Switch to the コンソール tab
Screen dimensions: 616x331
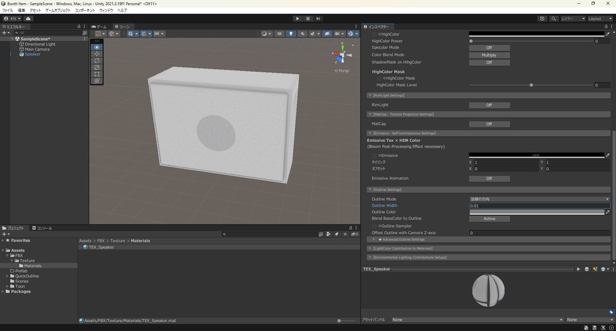[42, 228]
